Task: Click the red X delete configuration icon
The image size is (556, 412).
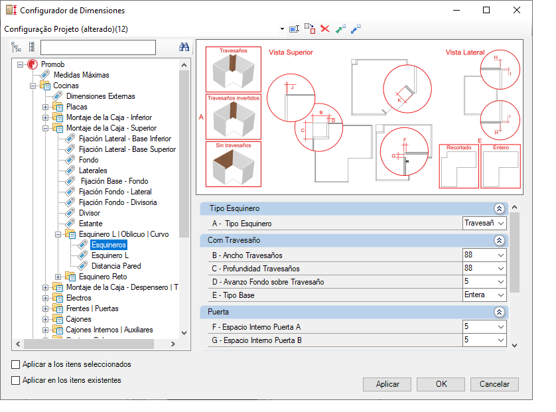Action: pos(325,29)
